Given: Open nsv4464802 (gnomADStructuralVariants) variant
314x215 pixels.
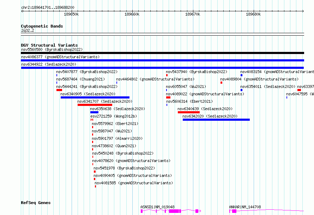Looking at the screenshot, I should pos(155,79).
